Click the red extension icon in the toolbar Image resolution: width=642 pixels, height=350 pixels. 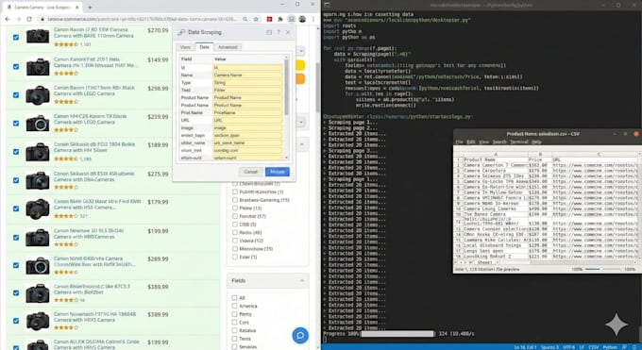pos(269,19)
